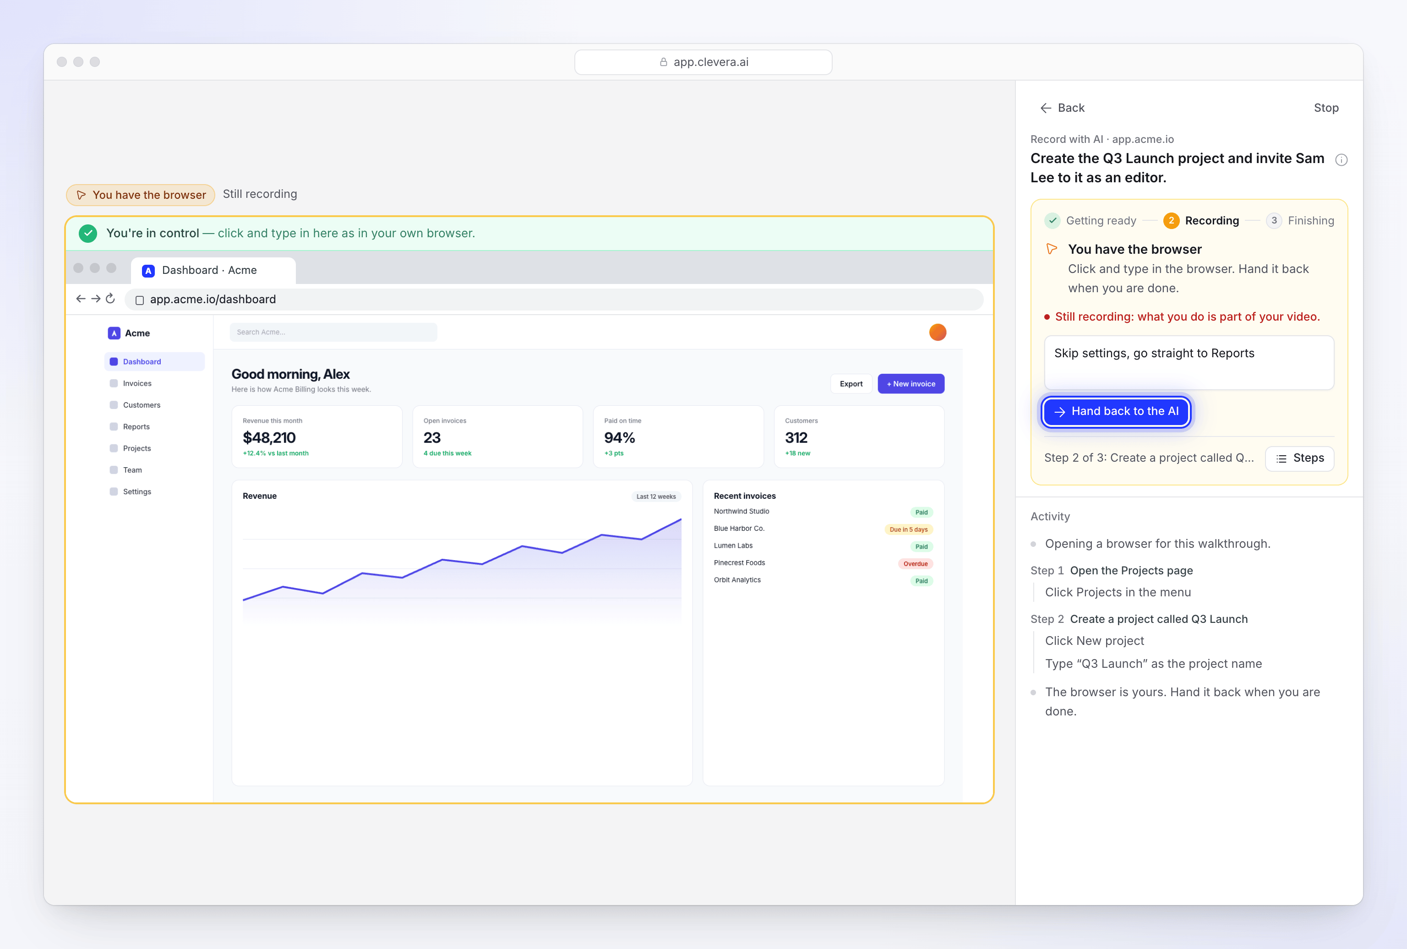This screenshot has width=1407, height=949.
Task: Open the Team sidebar item
Action: point(154,469)
